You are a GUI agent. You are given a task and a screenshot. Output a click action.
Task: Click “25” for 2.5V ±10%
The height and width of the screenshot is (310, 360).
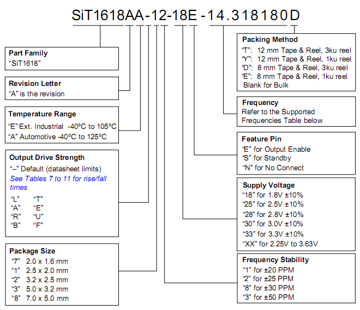point(273,204)
